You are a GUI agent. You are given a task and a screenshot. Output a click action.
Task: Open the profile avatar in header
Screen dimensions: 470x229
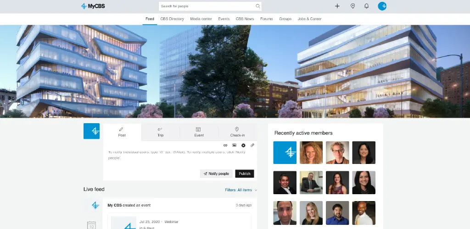pos(382,6)
